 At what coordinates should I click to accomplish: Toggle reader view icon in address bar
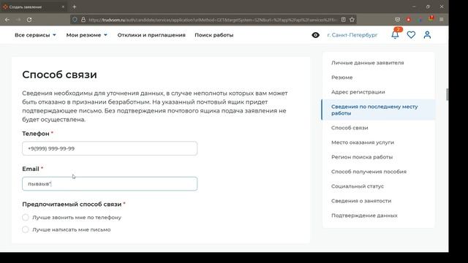pos(344,20)
